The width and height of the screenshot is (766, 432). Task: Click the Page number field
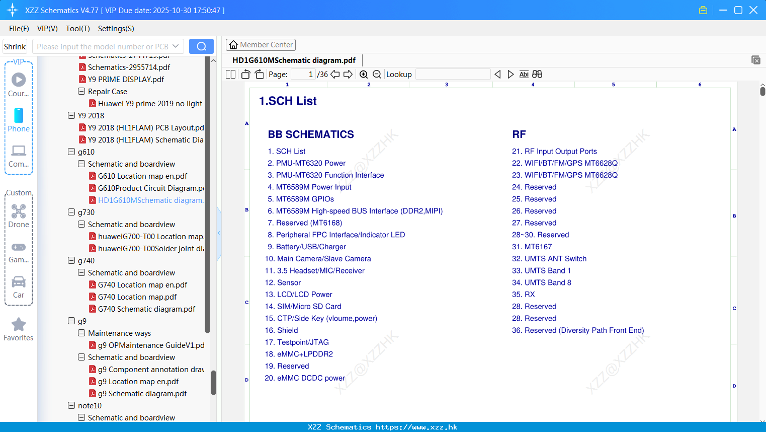[x=303, y=74]
